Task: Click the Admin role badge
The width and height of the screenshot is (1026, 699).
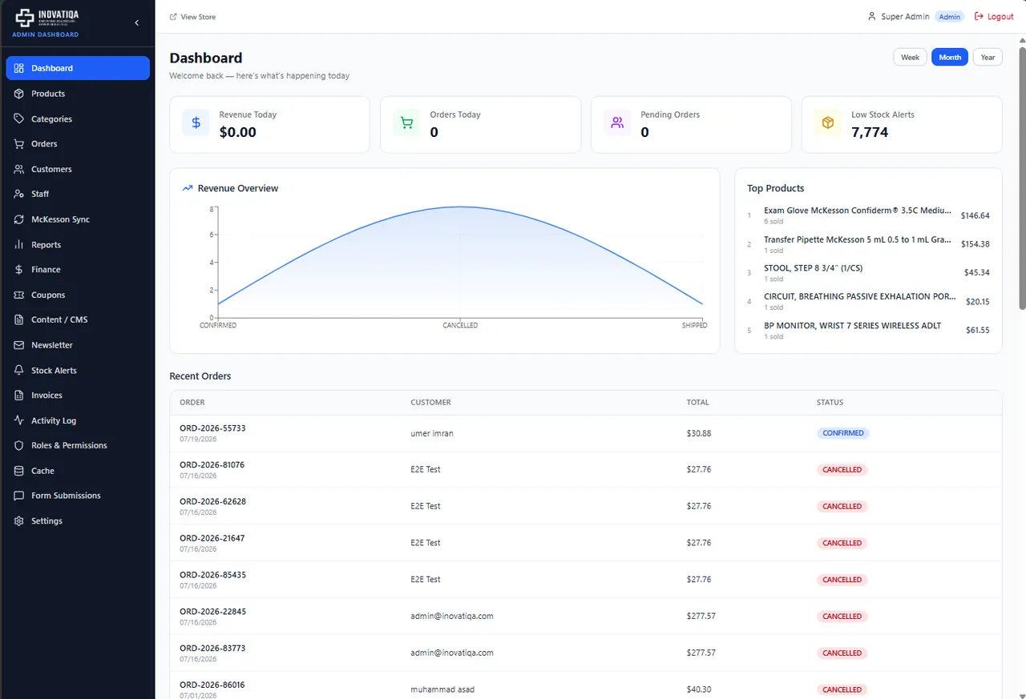Action: point(950,17)
